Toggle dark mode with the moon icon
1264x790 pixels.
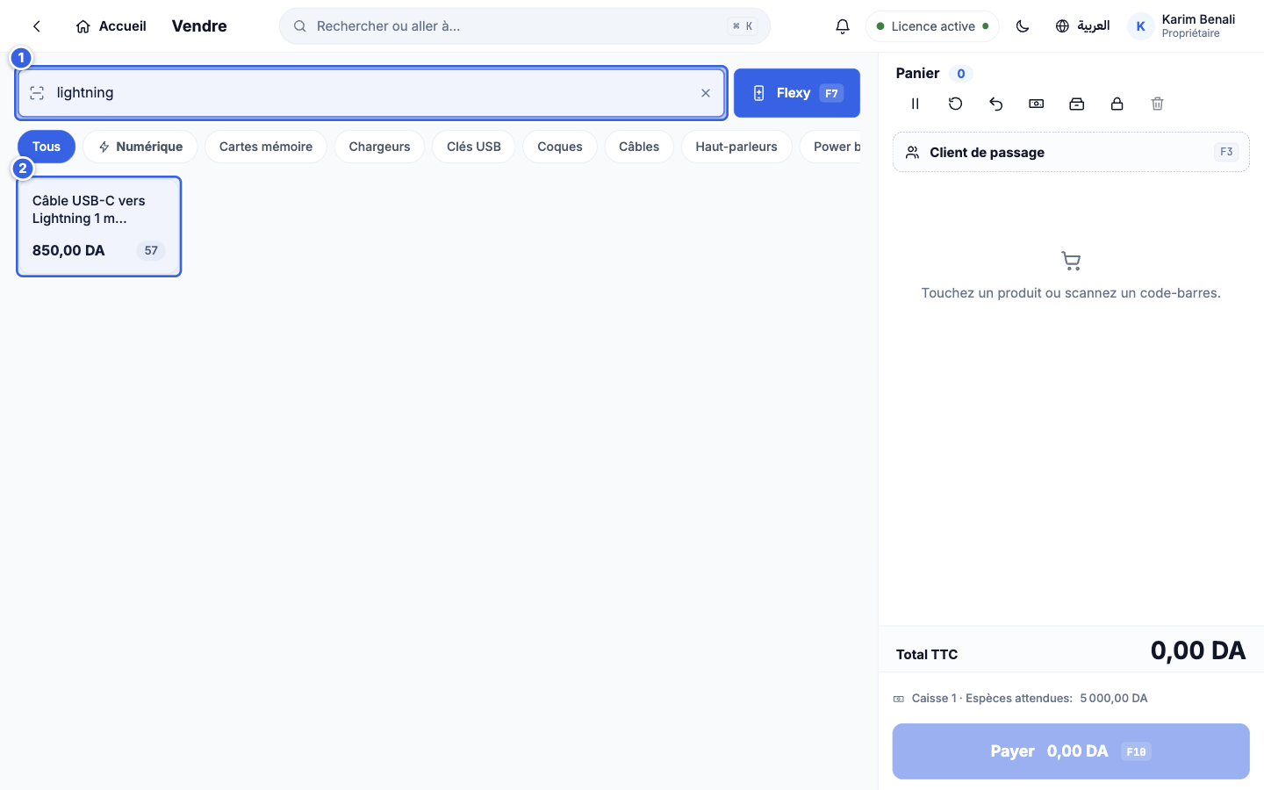pyautogui.click(x=1023, y=26)
